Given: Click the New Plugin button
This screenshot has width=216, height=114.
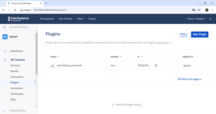Looking at the screenshot, I should [x=199, y=34].
